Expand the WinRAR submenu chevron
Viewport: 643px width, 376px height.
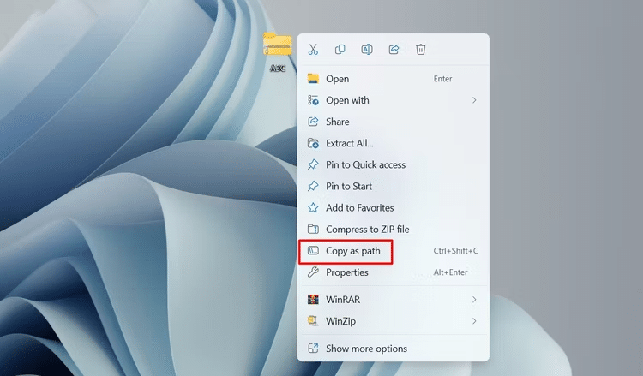(x=474, y=300)
